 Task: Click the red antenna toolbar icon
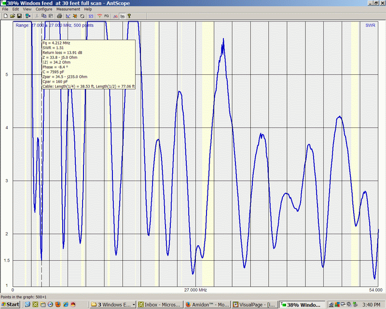99,16
